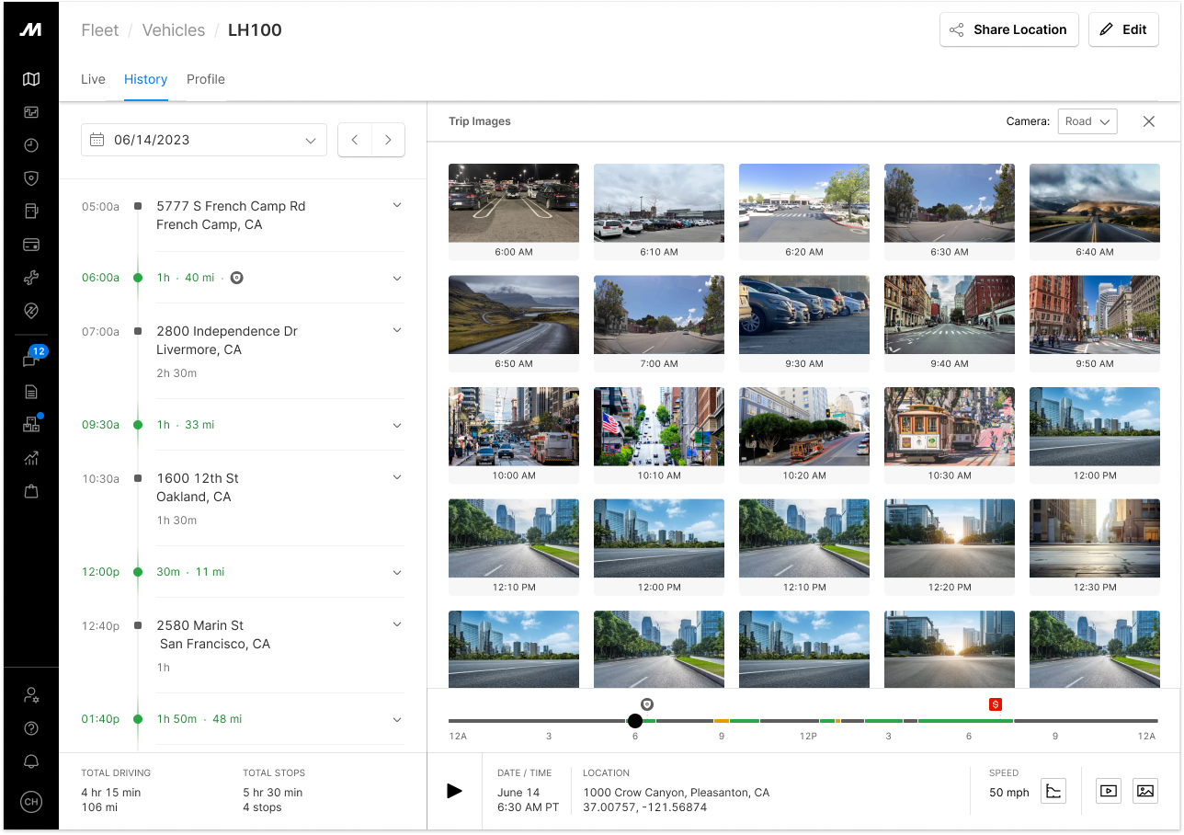Open the 06/14/2023 date picker
This screenshot has height=835, width=1184.
(204, 140)
